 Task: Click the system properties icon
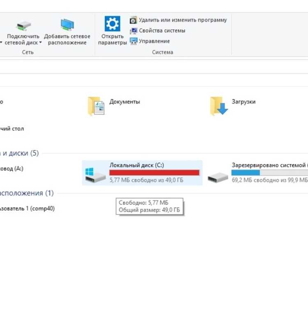133,31
